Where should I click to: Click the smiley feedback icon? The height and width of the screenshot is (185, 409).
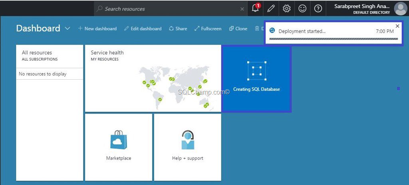(302, 9)
